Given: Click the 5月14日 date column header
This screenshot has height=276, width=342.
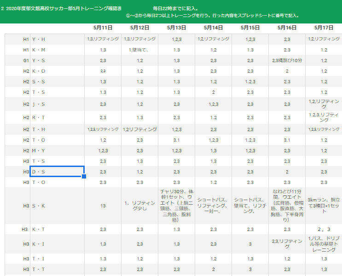Looking at the screenshot, I should [213, 28].
